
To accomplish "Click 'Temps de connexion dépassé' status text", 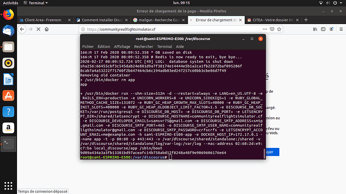I will [43, 191].
